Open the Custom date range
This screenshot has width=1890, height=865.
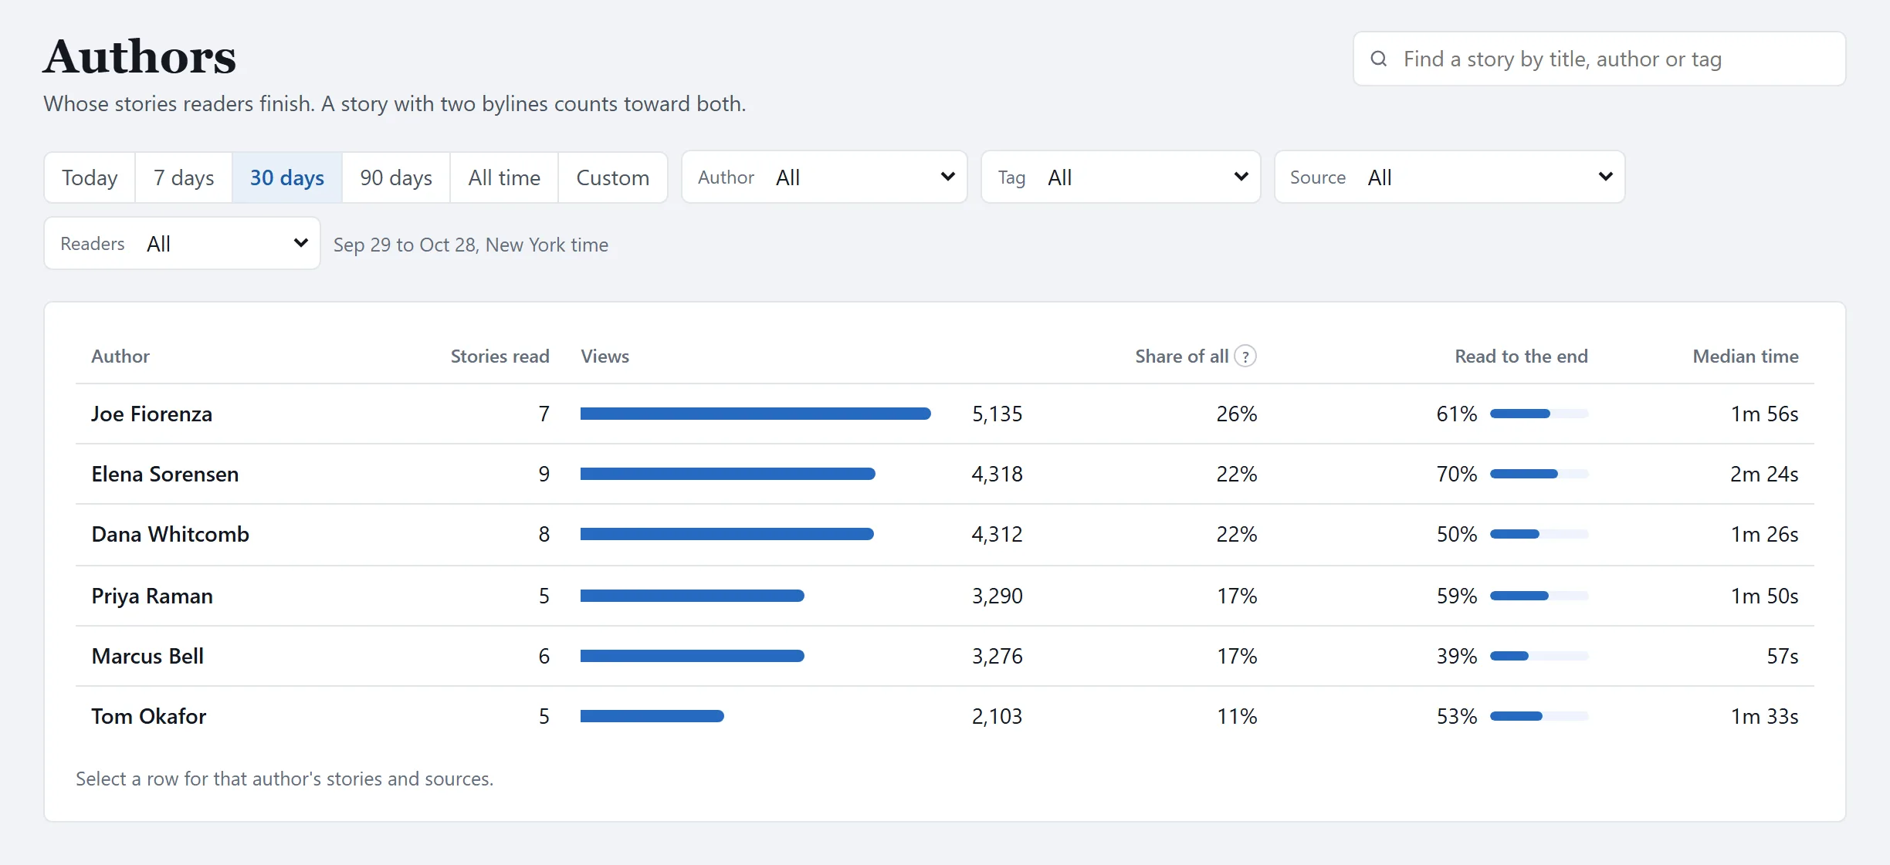coord(613,177)
